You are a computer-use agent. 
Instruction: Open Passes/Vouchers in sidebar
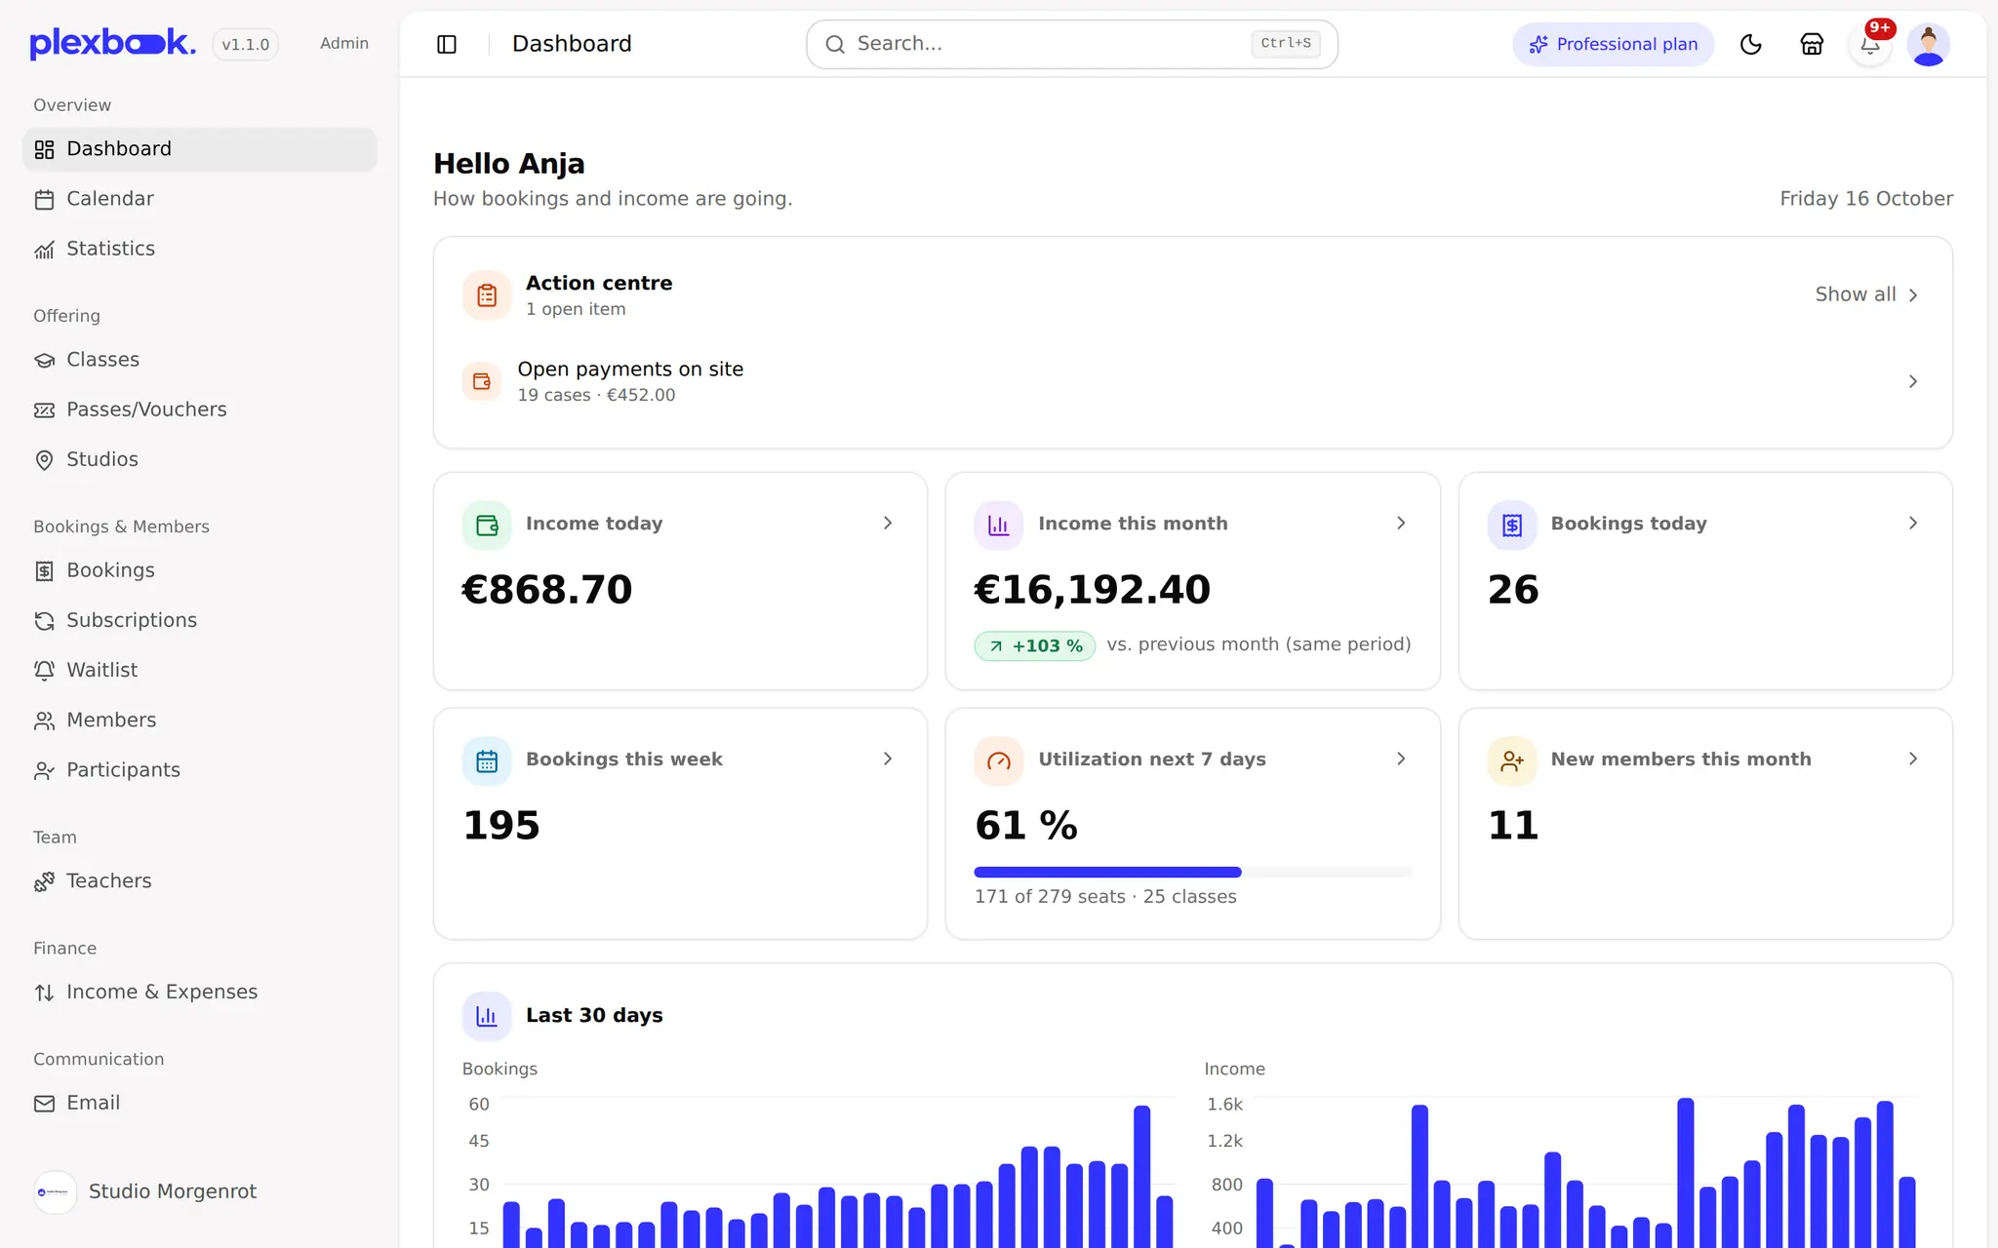[x=199, y=409]
